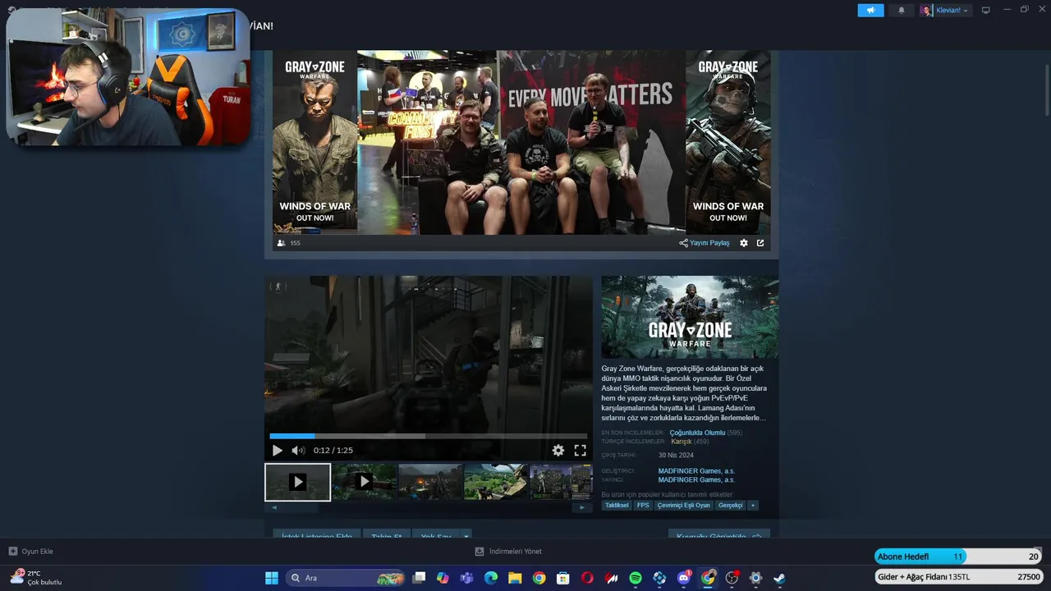Image resolution: width=1051 pixels, height=591 pixels.
Task: Open the green field screenshot thumbnail
Action: pos(496,482)
